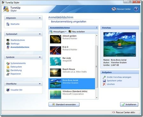Click Große Vorschau anzeigen link
Viewport: 143px width, 117px height.
119,77
